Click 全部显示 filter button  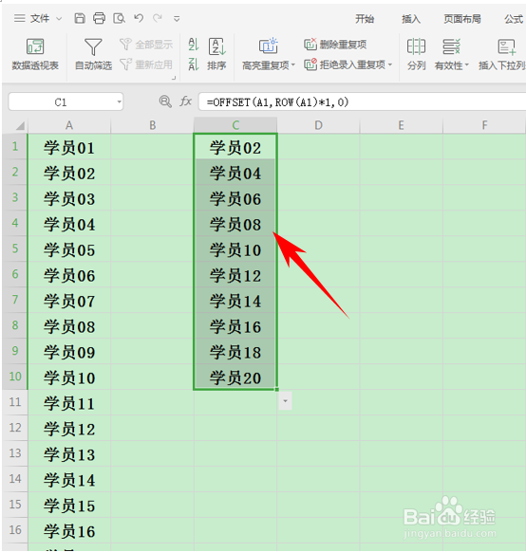point(146,45)
